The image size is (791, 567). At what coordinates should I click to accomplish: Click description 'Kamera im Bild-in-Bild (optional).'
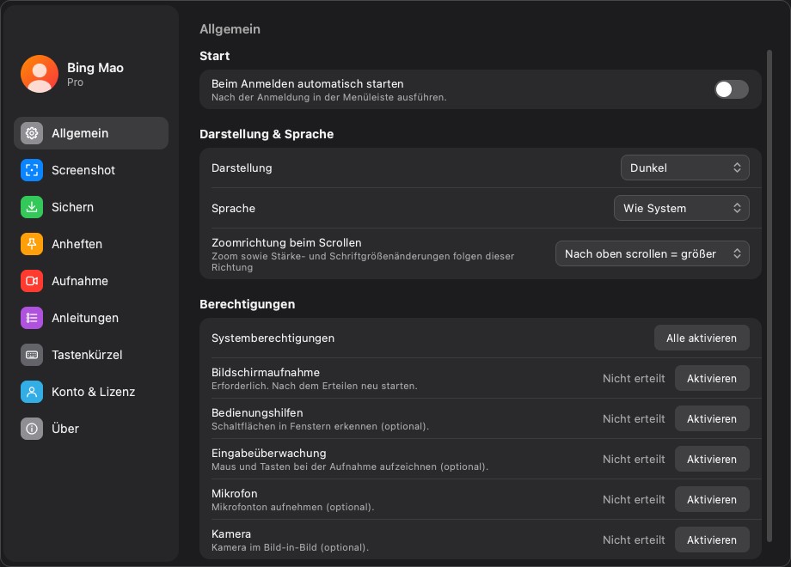pyautogui.click(x=290, y=547)
